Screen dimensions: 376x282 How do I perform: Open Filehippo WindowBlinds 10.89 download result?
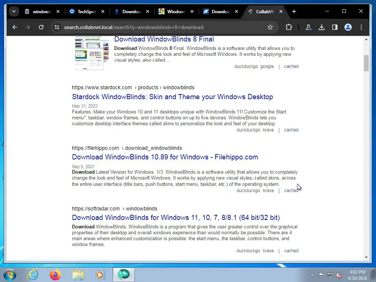pos(165,157)
